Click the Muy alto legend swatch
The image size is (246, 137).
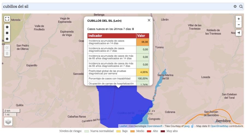(x=163, y=131)
